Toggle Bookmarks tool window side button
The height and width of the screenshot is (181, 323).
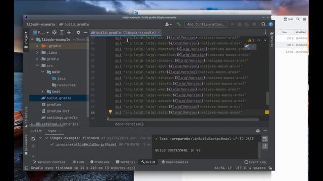click(x=26, y=145)
